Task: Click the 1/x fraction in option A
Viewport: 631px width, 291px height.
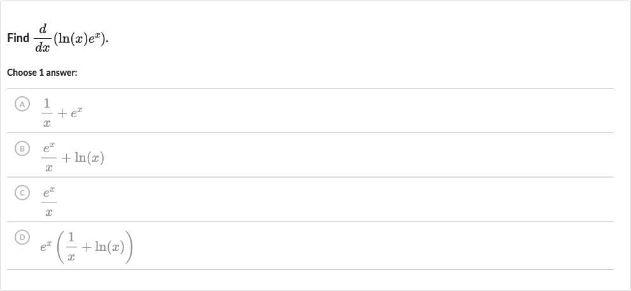Action: pyautogui.click(x=46, y=113)
